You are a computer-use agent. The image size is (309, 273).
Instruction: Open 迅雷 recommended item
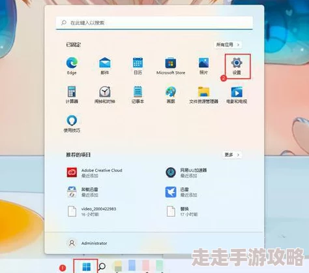click(181, 192)
